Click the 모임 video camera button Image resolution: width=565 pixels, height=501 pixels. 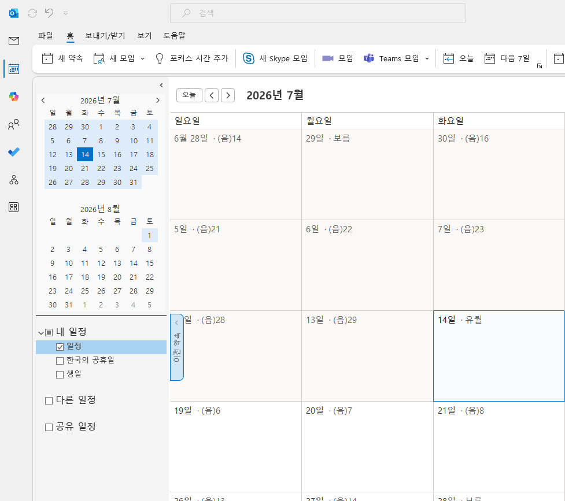click(x=337, y=58)
